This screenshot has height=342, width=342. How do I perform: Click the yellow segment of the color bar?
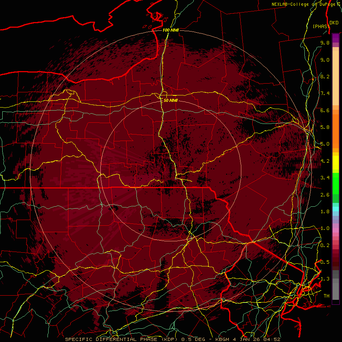pyautogui.click(x=336, y=163)
